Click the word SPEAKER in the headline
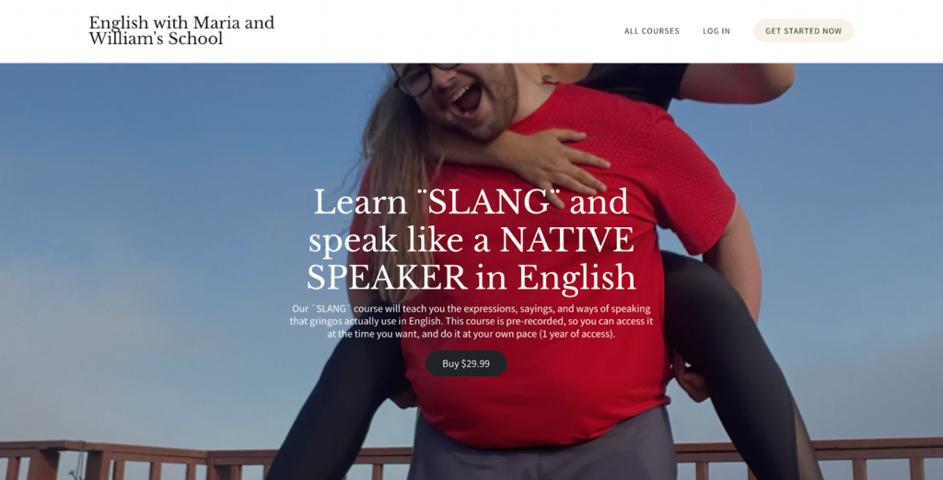Viewport: 943px width, 480px height. (x=388, y=278)
